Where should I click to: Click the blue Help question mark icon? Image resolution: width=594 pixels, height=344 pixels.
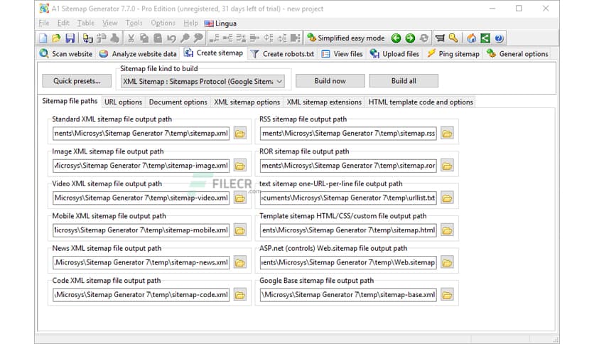coord(499,38)
